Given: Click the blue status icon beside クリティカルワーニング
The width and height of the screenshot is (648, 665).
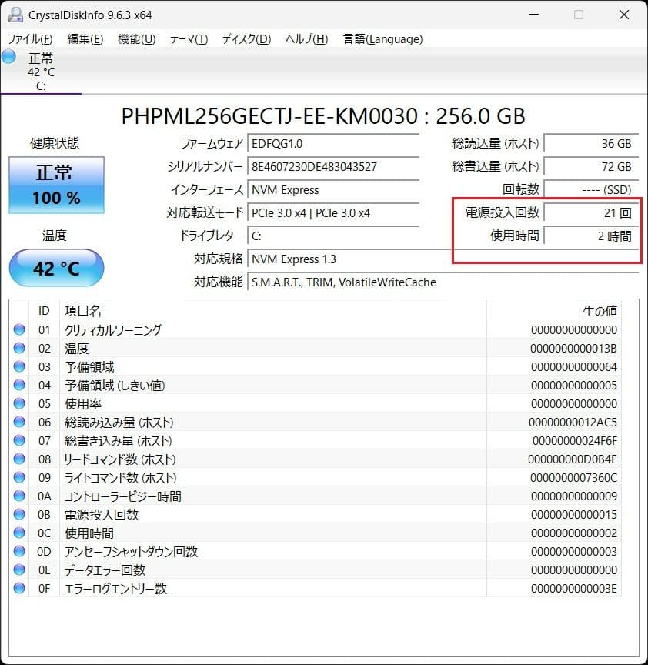Looking at the screenshot, I should (19, 330).
